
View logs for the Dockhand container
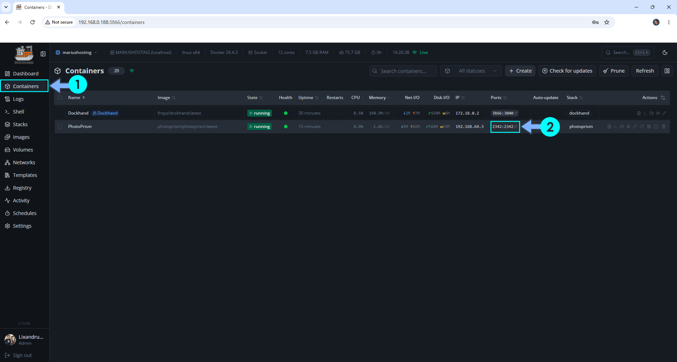(x=639, y=113)
